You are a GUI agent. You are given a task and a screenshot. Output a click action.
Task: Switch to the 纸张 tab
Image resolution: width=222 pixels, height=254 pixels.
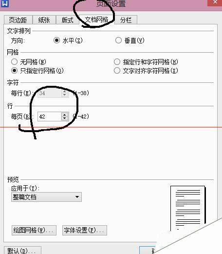(x=44, y=20)
